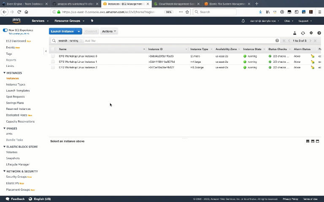Open Instance Types in sidebar
324x202 pixels.
click(16, 84)
